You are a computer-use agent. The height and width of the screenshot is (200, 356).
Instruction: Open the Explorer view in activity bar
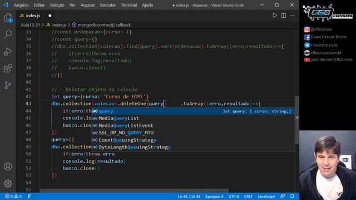click(8, 18)
